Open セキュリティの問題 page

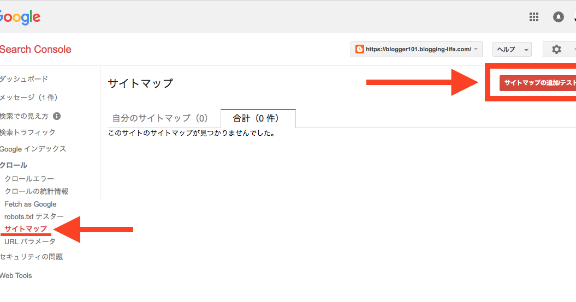click(32, 257)
